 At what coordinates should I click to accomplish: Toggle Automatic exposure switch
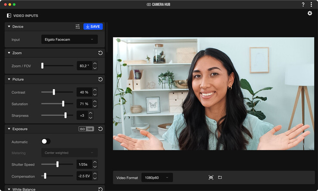(46, 142)
